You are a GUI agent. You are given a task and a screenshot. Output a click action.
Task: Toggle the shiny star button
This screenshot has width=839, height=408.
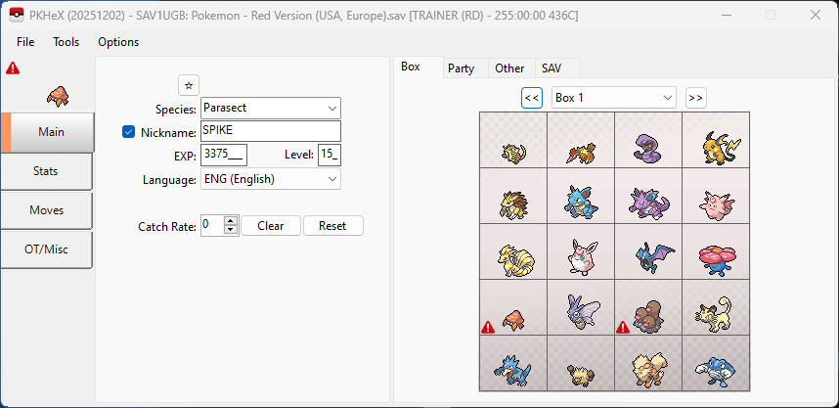(x=188, y=85)
